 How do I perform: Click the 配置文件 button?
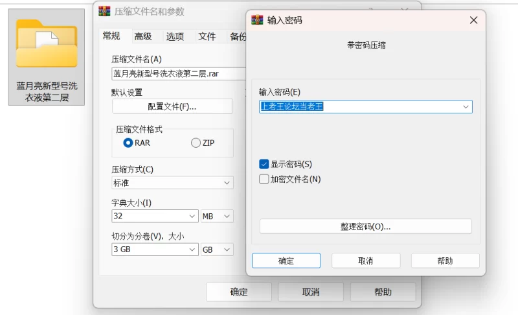pyautogui.click(x=172, y=106)
